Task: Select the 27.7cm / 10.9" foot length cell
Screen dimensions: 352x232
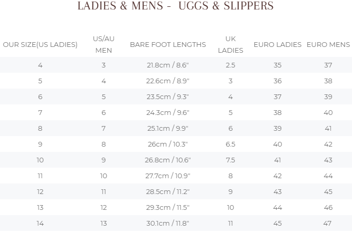Action: click(x=168, y=176)
